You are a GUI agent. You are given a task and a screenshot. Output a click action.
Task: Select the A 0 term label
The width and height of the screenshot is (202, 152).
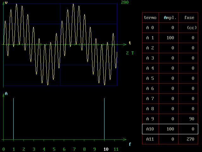point(150,28)
